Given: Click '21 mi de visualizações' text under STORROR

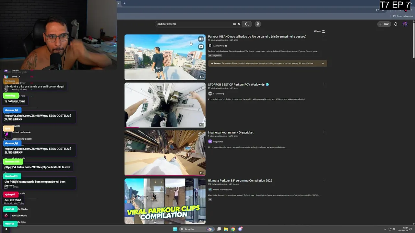Looking at the screenshot, I should click(x=218, y=88).
